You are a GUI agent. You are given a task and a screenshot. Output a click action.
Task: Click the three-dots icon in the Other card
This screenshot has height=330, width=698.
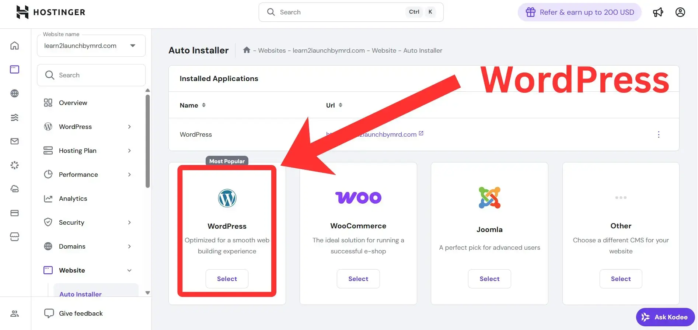point(621,198)
